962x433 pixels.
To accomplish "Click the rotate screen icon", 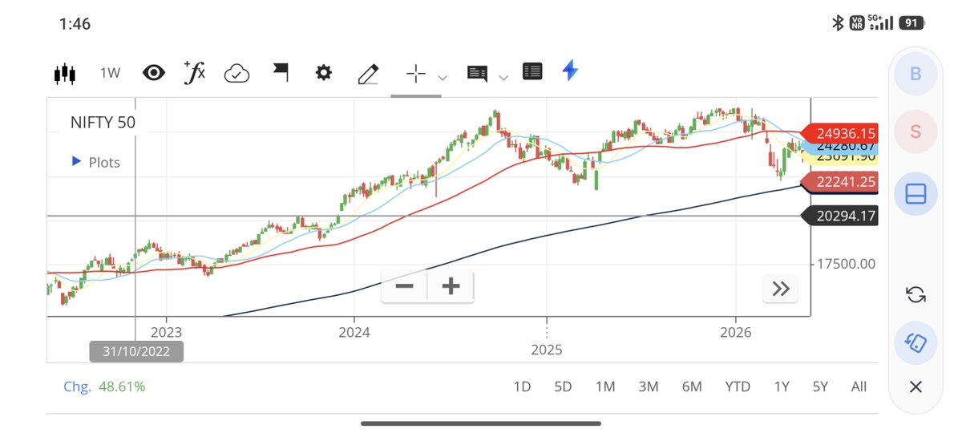I will (916, 342).
